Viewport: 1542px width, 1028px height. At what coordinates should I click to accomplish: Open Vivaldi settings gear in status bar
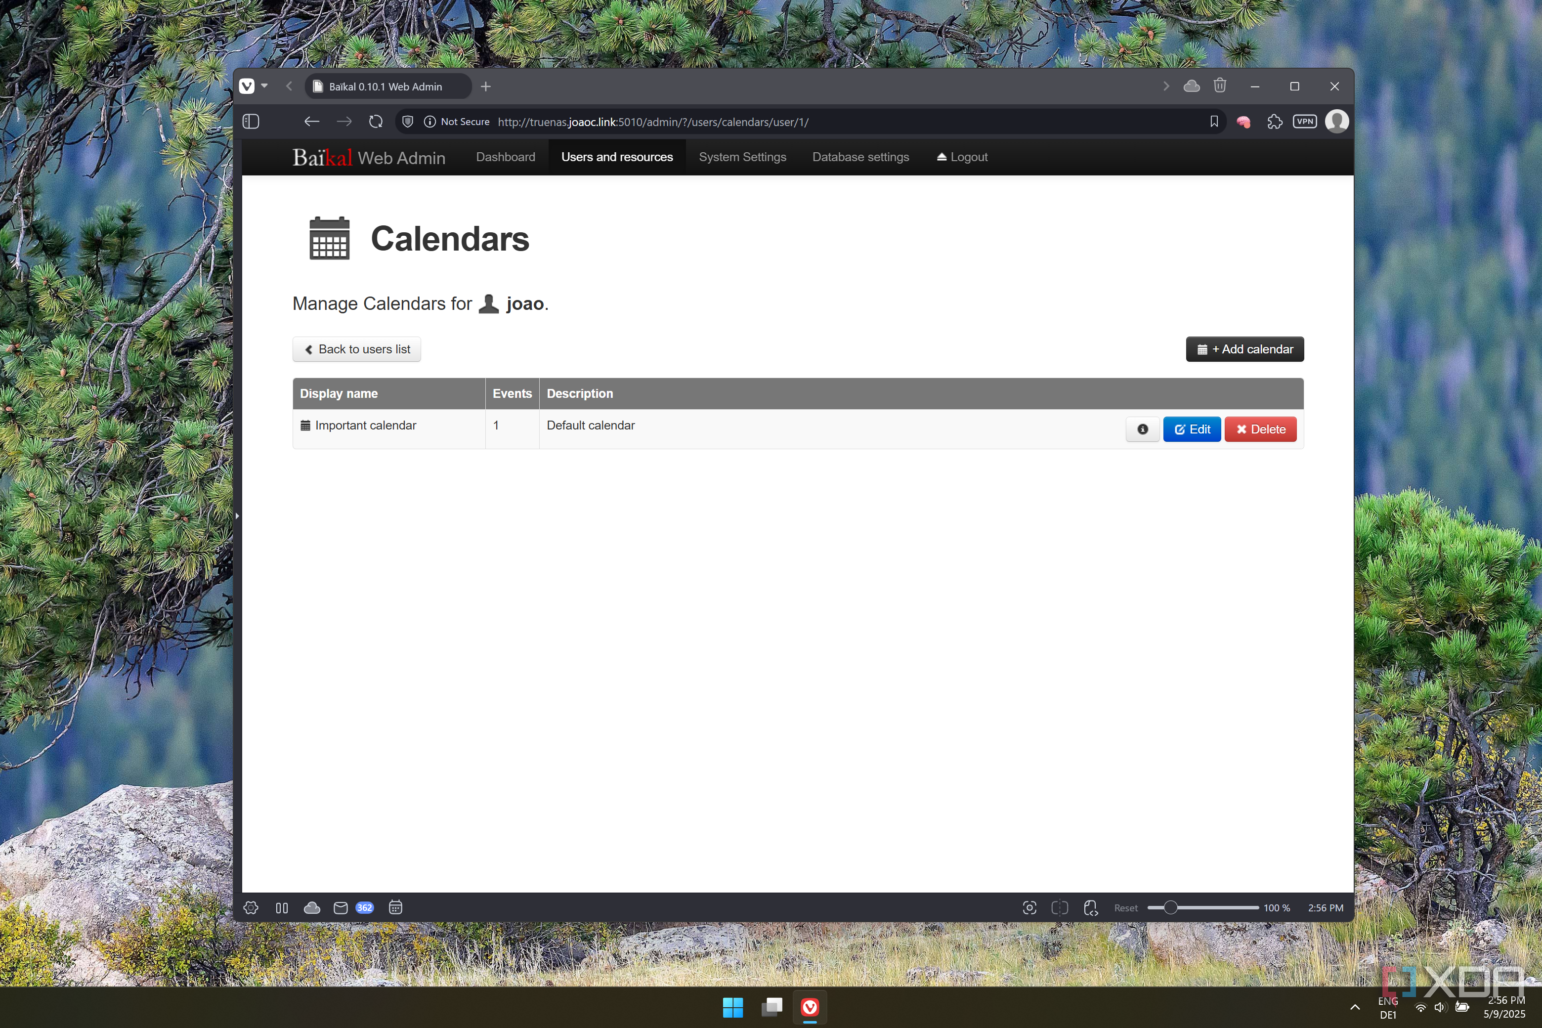pos(251,908)
